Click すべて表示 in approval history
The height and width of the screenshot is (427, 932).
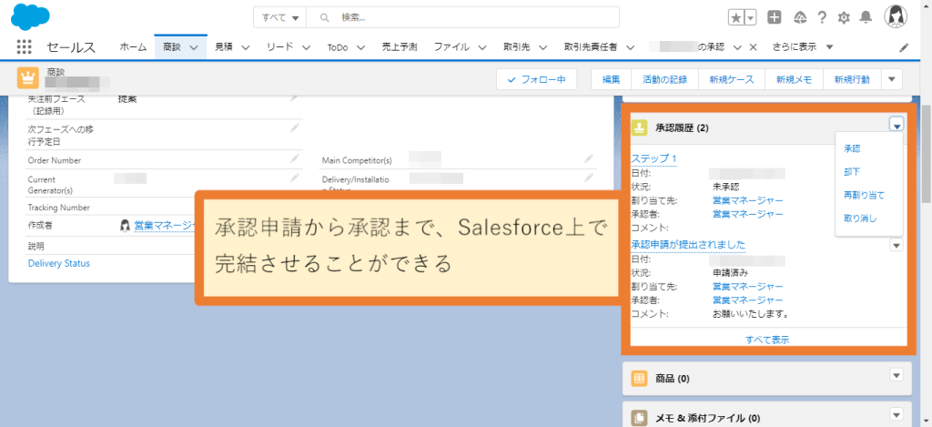pyautogui.click(x=767, y=340)
